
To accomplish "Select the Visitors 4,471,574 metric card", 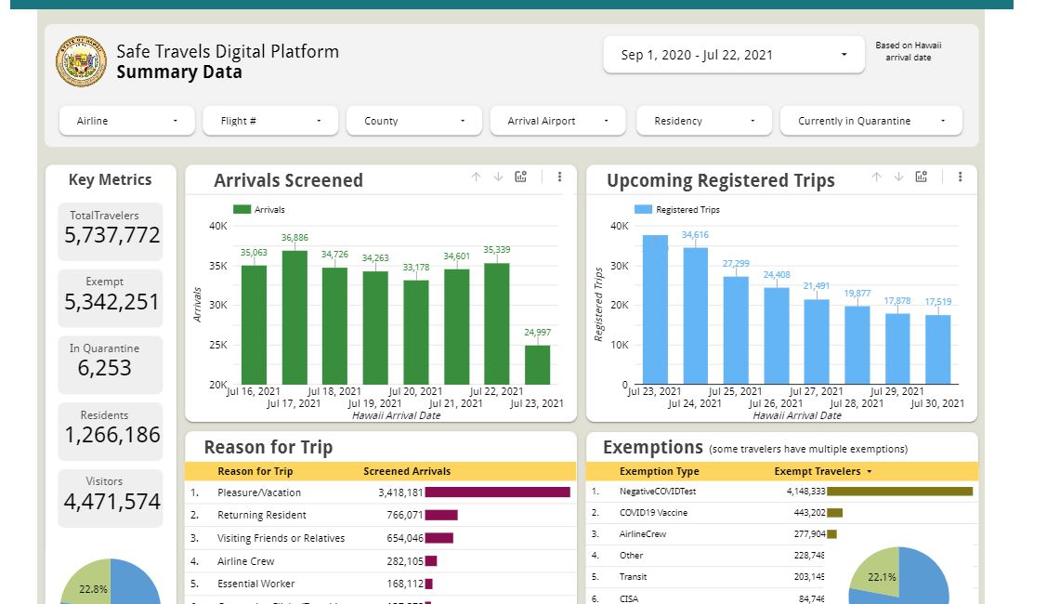I will (x=111, y=498).
